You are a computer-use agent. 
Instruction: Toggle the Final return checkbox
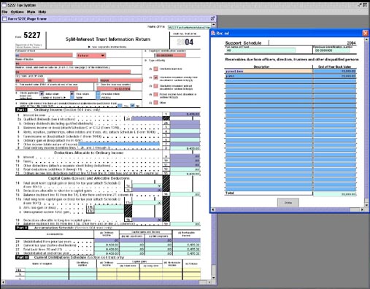72,93
